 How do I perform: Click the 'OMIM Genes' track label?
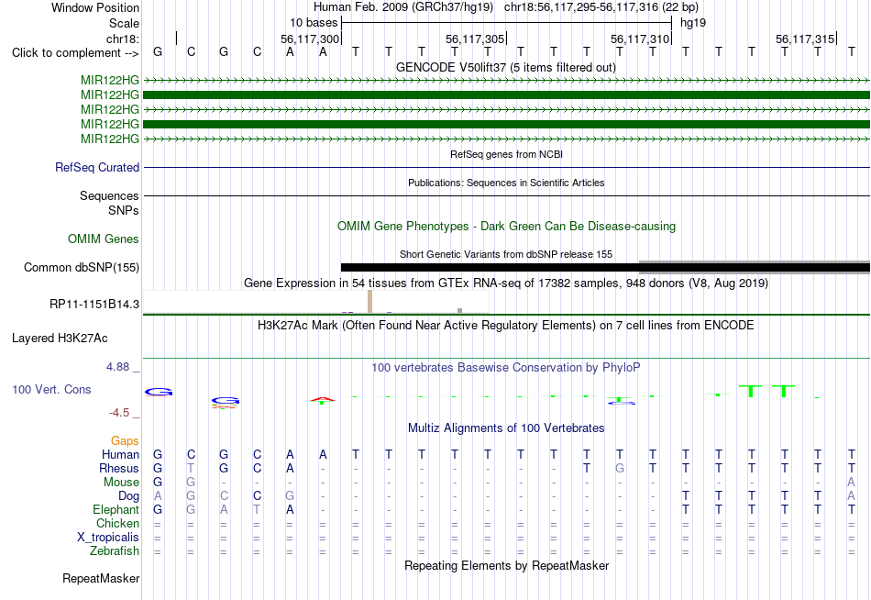104,239
